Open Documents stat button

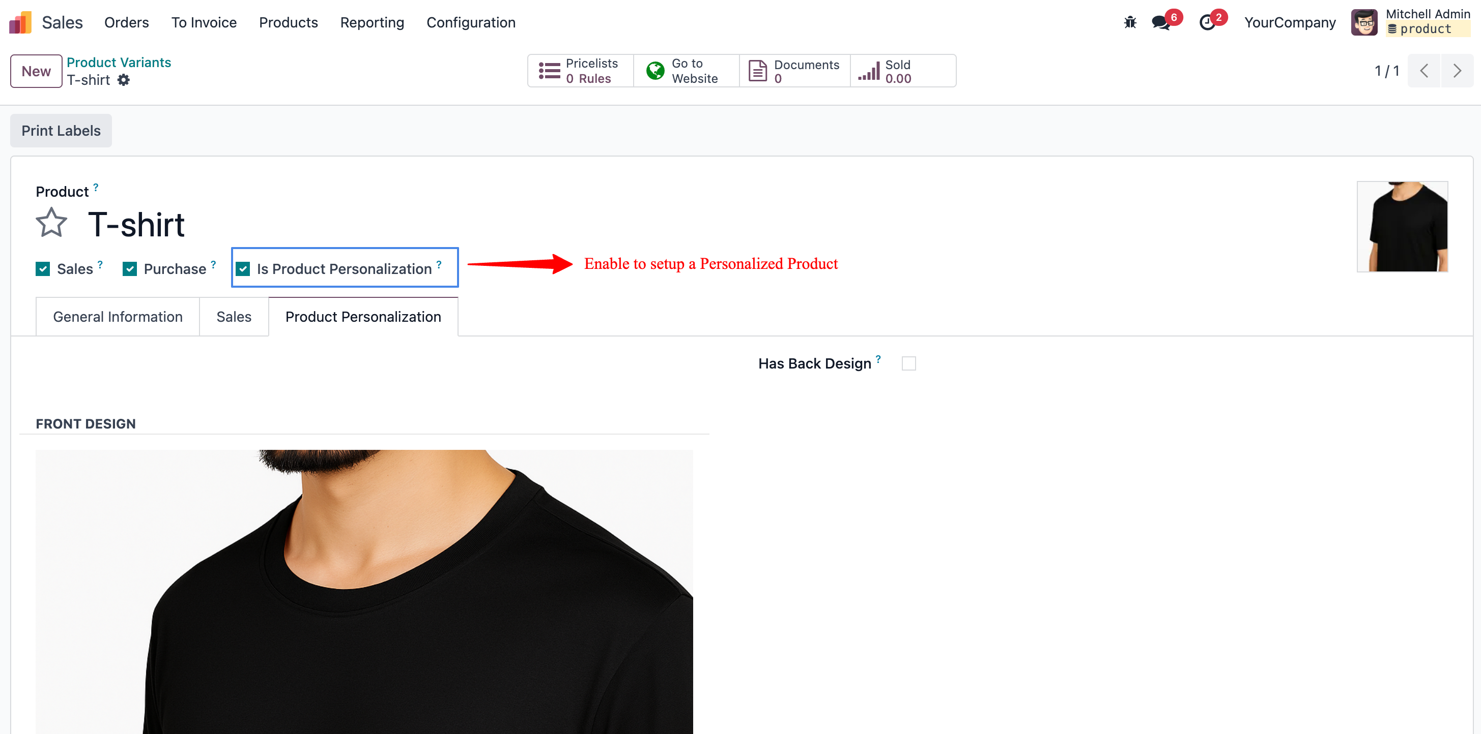coord(794,71)
